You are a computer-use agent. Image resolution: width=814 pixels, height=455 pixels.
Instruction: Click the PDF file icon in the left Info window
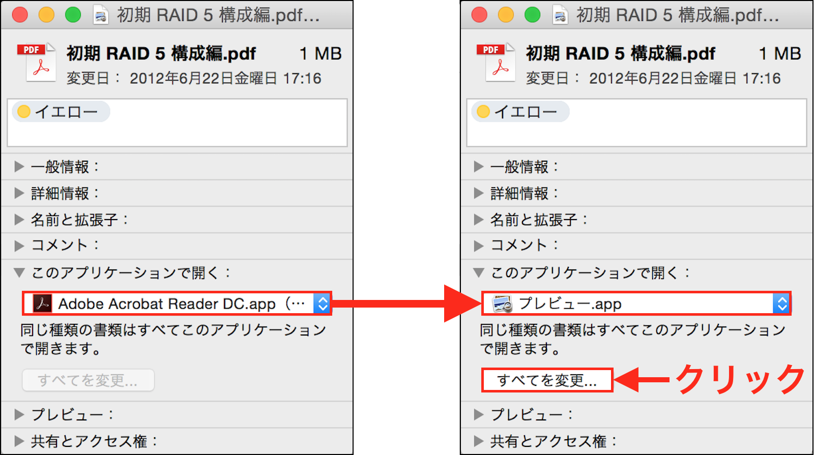click(x=37, y=63)
